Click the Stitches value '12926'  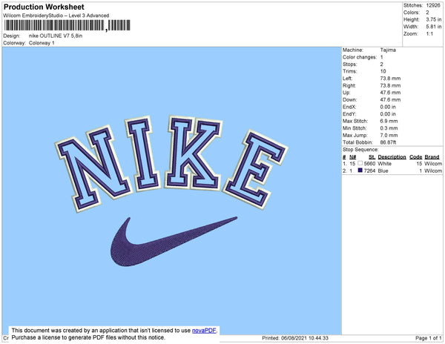pyautogui.click(x=433, y=5)
